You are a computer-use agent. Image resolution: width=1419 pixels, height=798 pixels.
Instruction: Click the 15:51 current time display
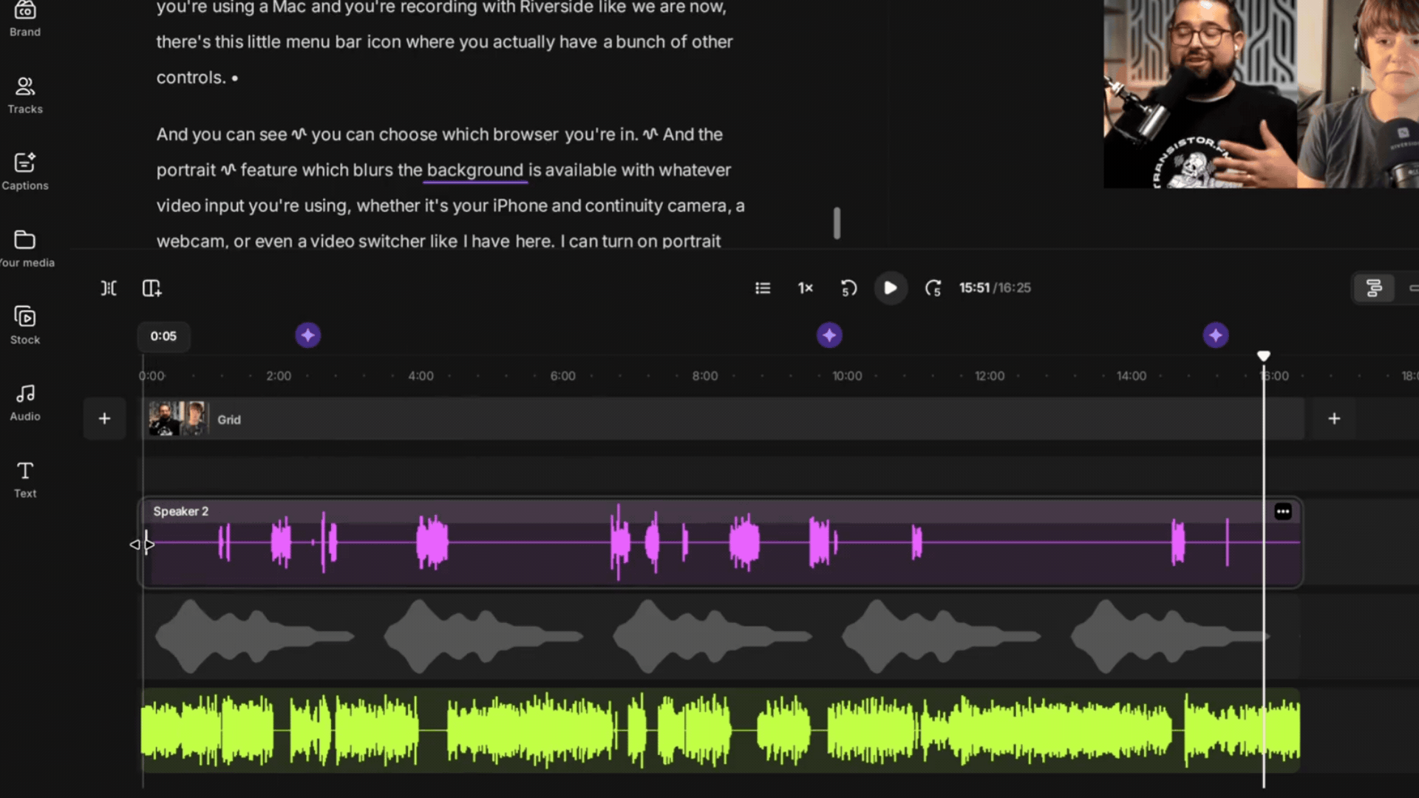coord(974,288)
